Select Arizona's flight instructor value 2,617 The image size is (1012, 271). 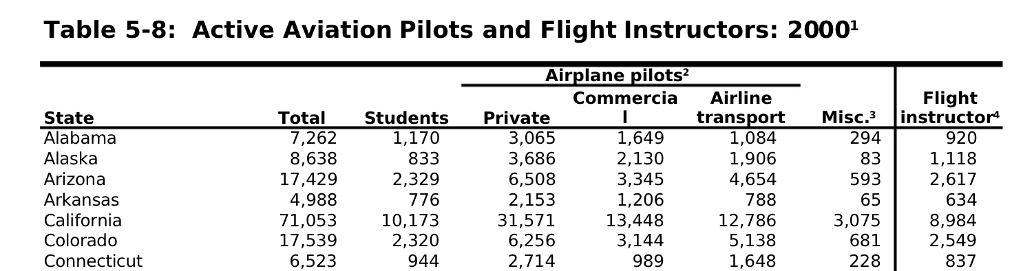click(x=953, y=180)
